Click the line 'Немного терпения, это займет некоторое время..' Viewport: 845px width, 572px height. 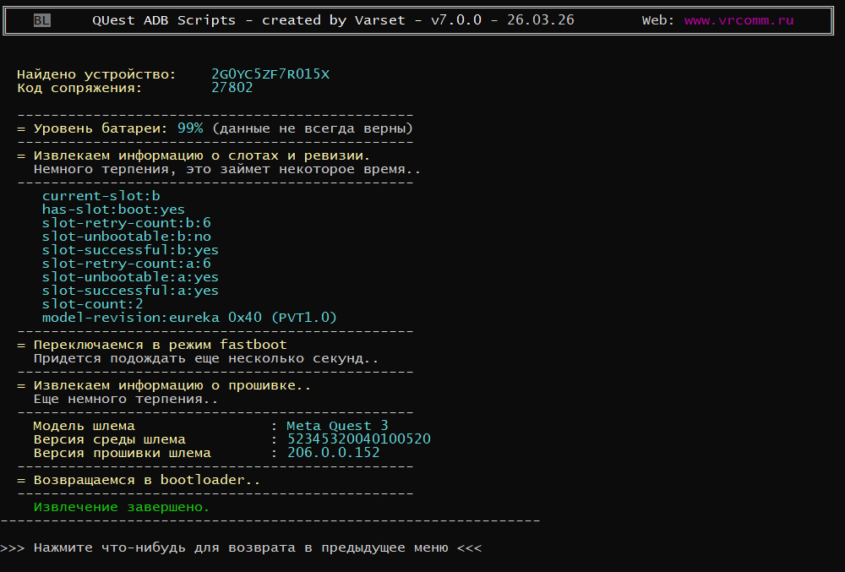(x=226, y=169)
